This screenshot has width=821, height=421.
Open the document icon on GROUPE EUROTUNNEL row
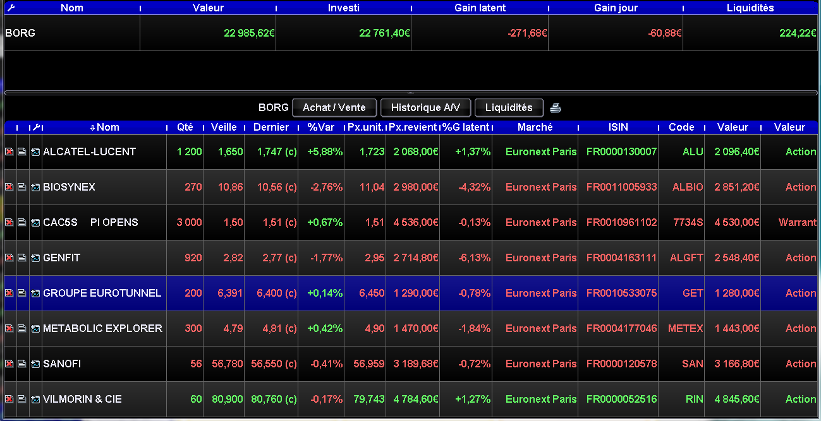(x=22, y=294)
